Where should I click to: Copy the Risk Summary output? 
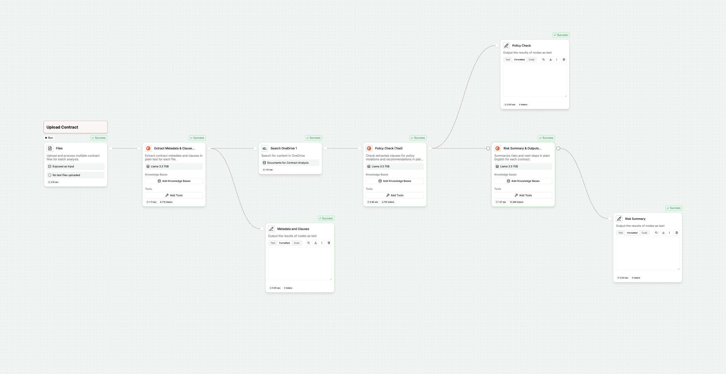pyautogui.click(x=656, y=233)
